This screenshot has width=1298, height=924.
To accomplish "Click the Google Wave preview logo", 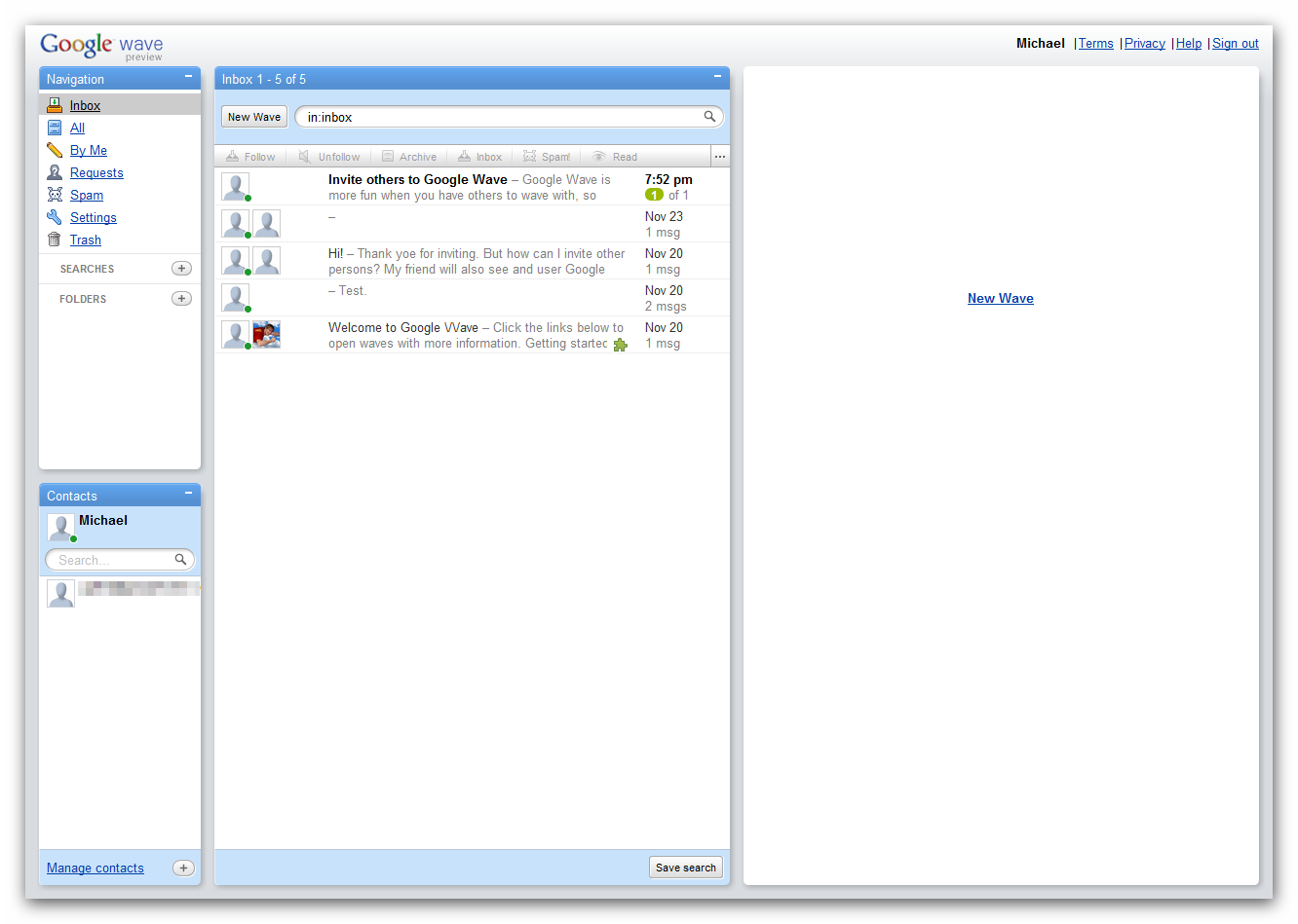I will [x=101, y=46].
